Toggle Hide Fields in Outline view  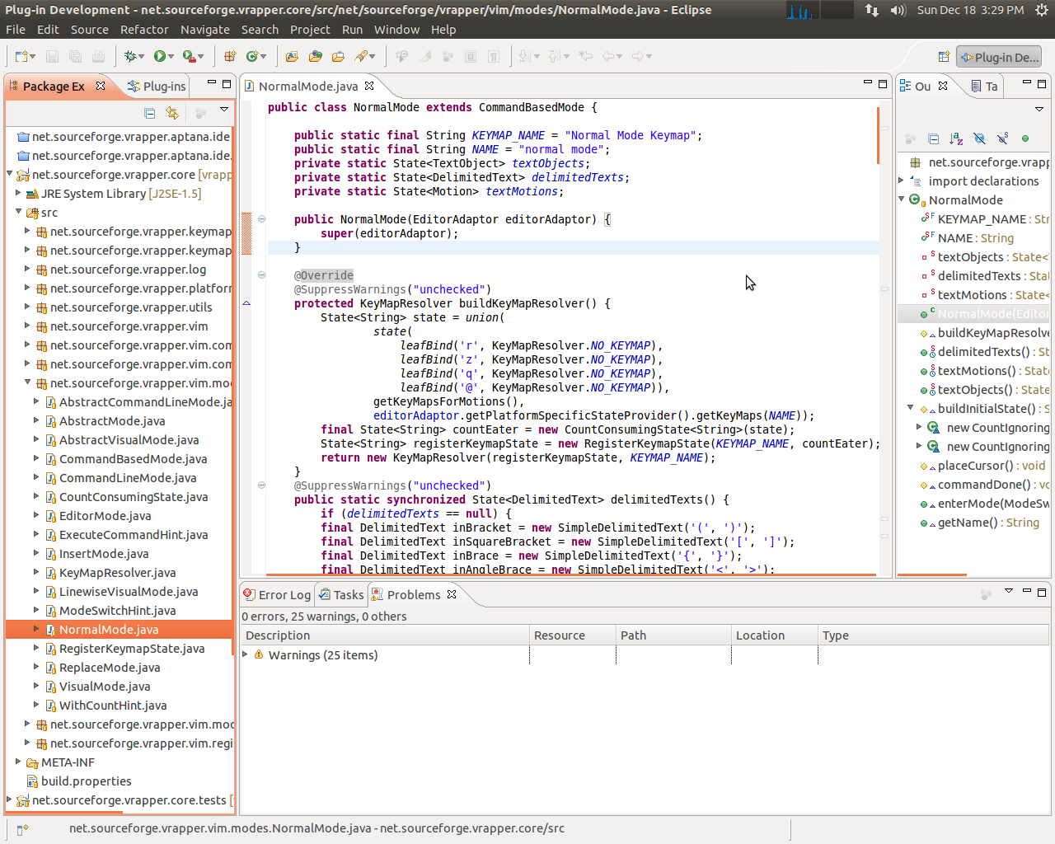pyautogui.click(x=979, y=138)
